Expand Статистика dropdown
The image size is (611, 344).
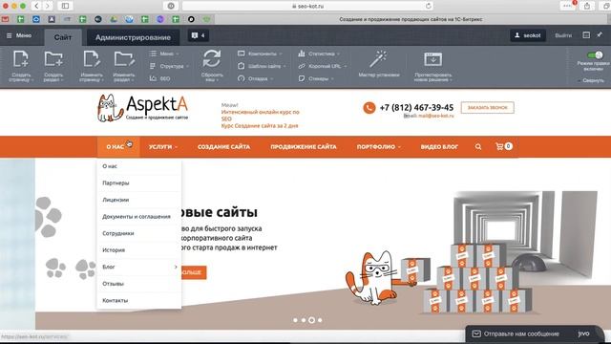[x=319, y=54]
